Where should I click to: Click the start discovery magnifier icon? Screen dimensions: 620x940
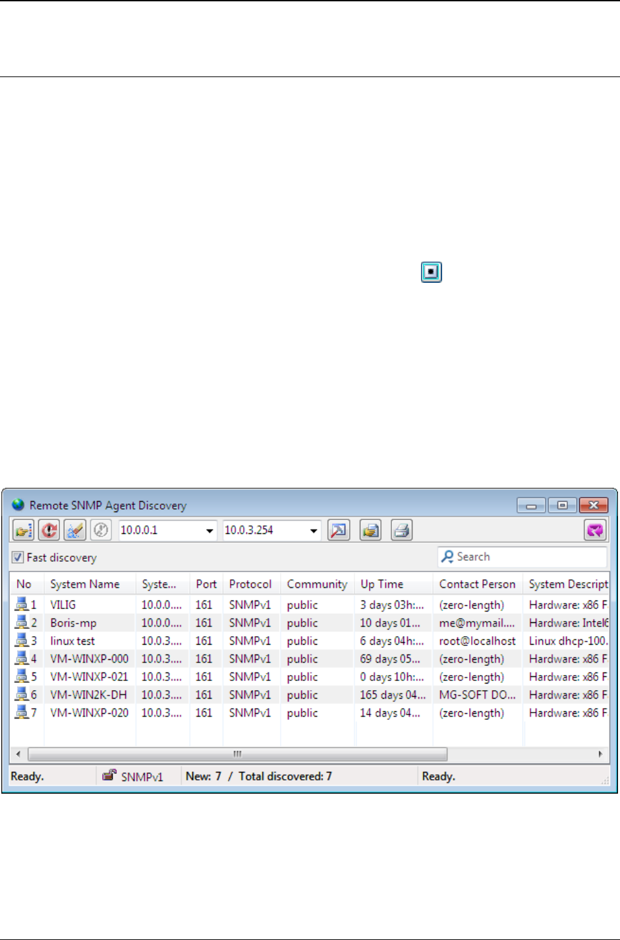(339, 530)
